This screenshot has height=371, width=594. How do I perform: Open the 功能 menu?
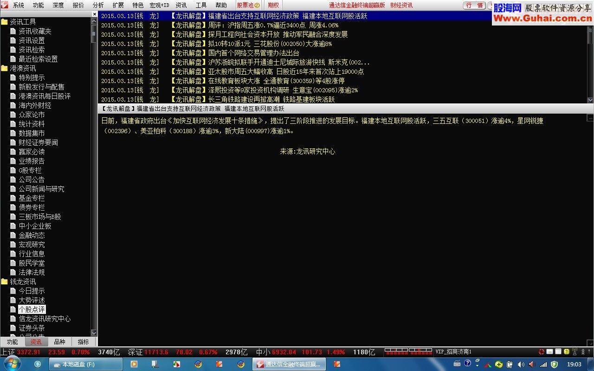[x=38, y=5]
